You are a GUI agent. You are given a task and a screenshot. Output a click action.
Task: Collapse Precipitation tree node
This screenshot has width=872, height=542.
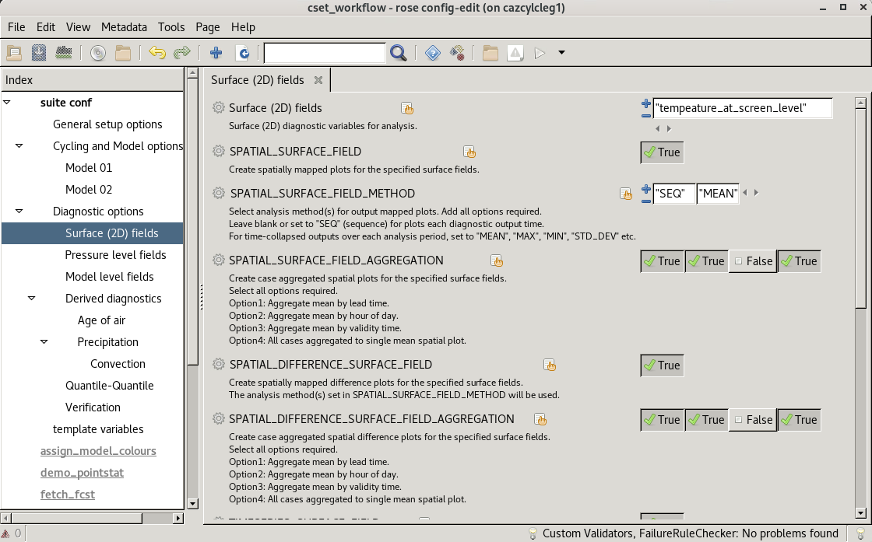44,341
